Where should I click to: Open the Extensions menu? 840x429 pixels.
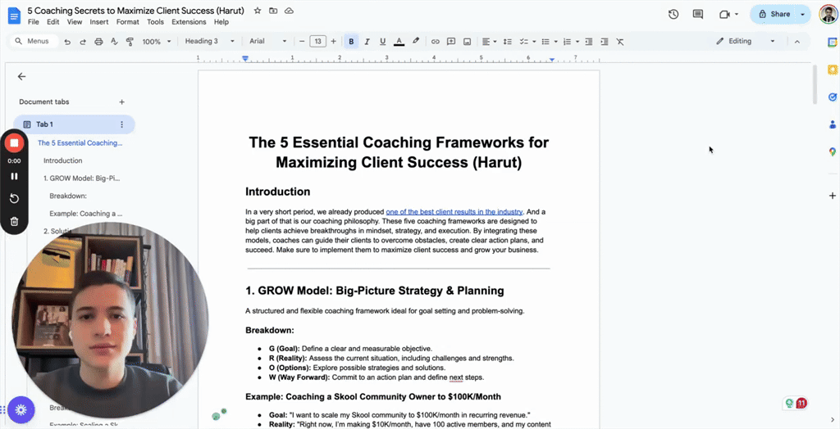[189, 22]
